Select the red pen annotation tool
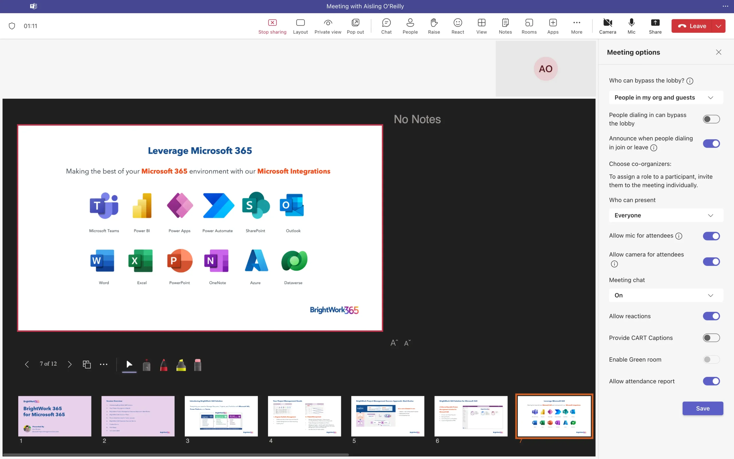 coord(163,365)
